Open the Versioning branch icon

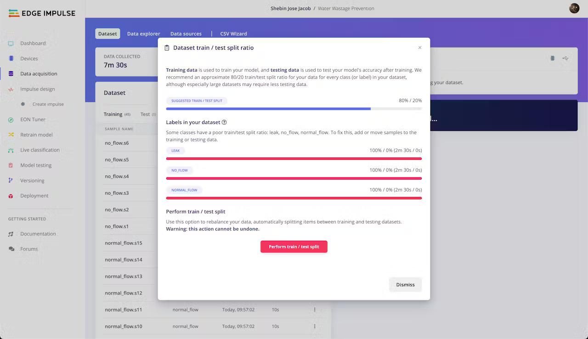(x=11, y=181)
